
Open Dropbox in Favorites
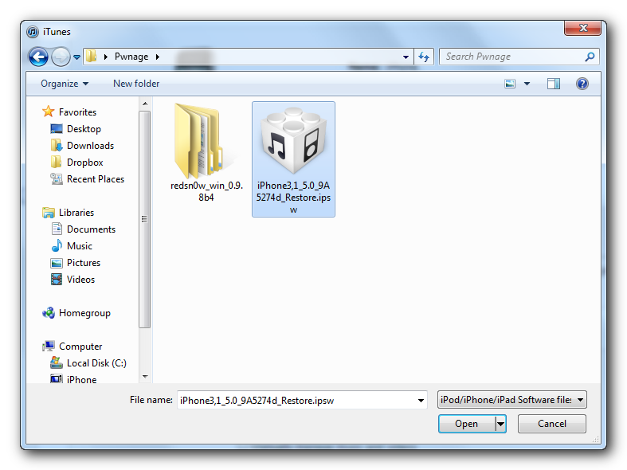[x=76, y=163]
